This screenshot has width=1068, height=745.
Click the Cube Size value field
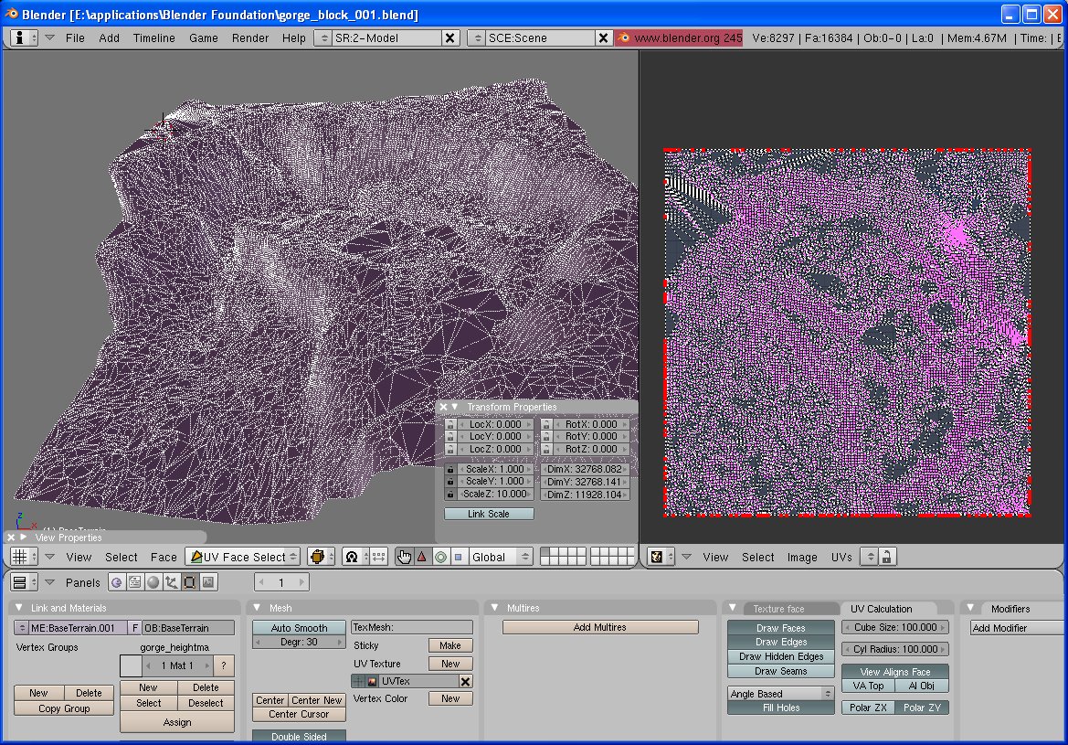[894, 627]
